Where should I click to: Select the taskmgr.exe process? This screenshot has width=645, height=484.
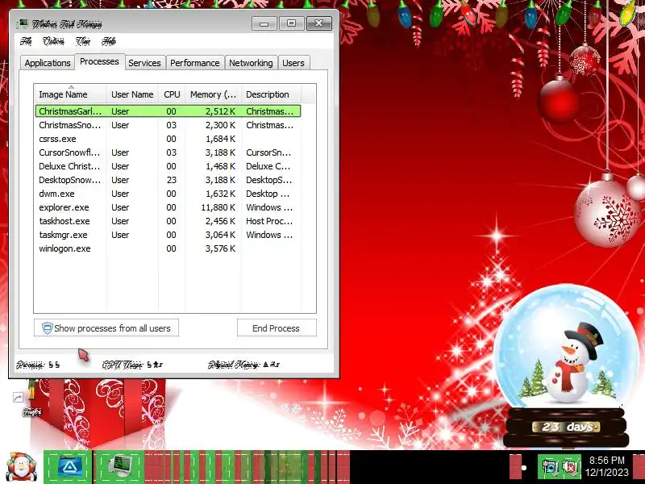point(168,235)
